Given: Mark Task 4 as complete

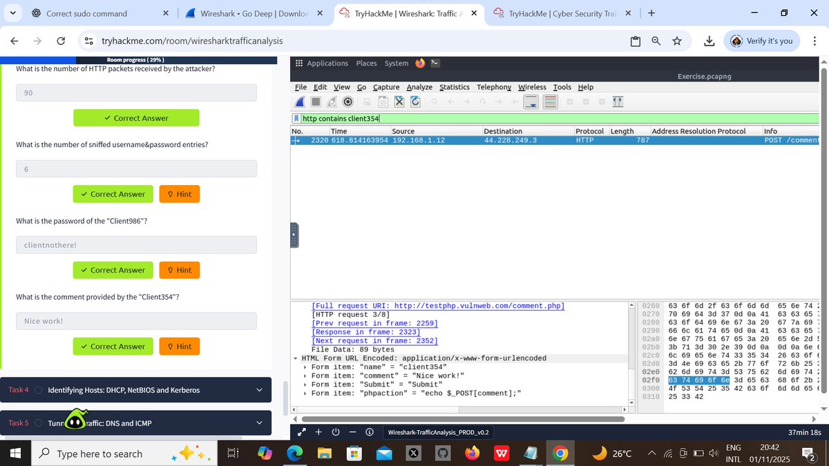Looking at the screenshot, I should 38,390.
